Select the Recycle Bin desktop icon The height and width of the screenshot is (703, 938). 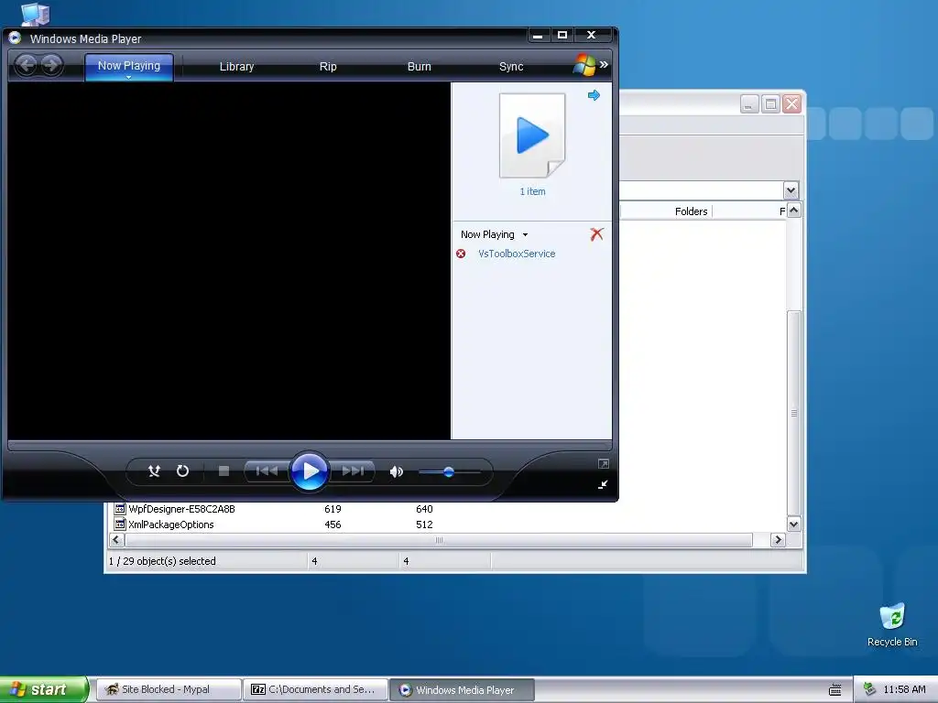[892, 624]
